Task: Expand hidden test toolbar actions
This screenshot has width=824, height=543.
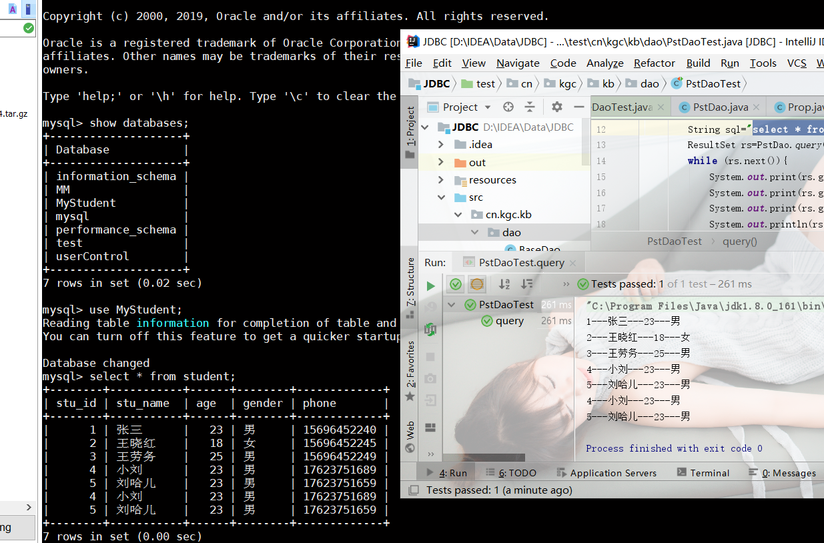Action: pos(566,284)
